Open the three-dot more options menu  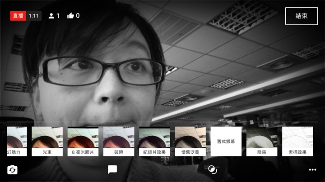tap(312, 170)
